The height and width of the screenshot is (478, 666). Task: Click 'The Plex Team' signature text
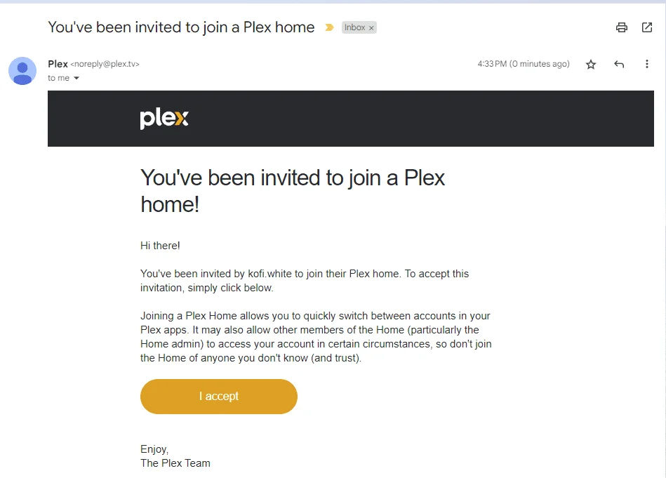tap(175, 463)
